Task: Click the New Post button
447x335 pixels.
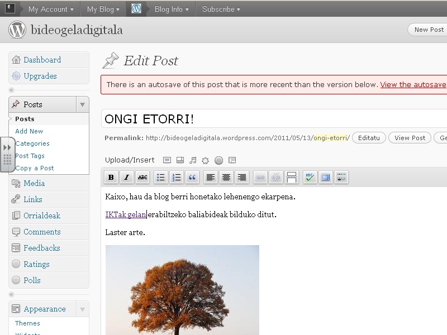Action: pos(427,30)
